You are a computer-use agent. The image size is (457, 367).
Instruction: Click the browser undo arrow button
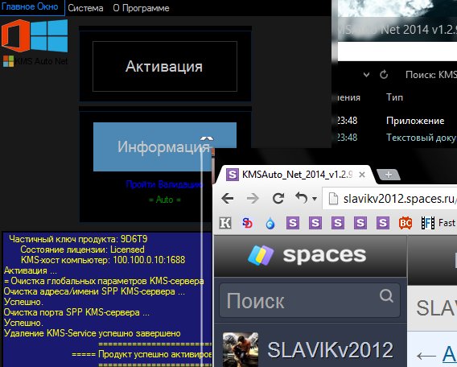click(x=302, y=198)
